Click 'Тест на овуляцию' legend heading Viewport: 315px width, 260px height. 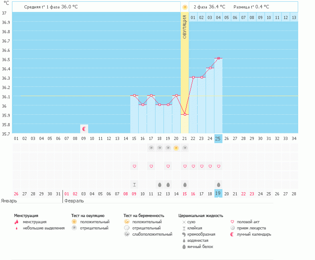pos(88,216)
